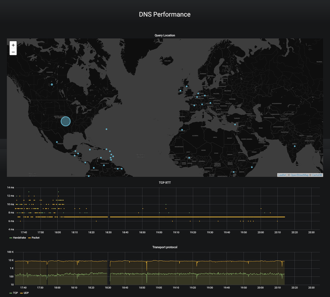Zoom out on the Query Location map

[x=13, y=52]
